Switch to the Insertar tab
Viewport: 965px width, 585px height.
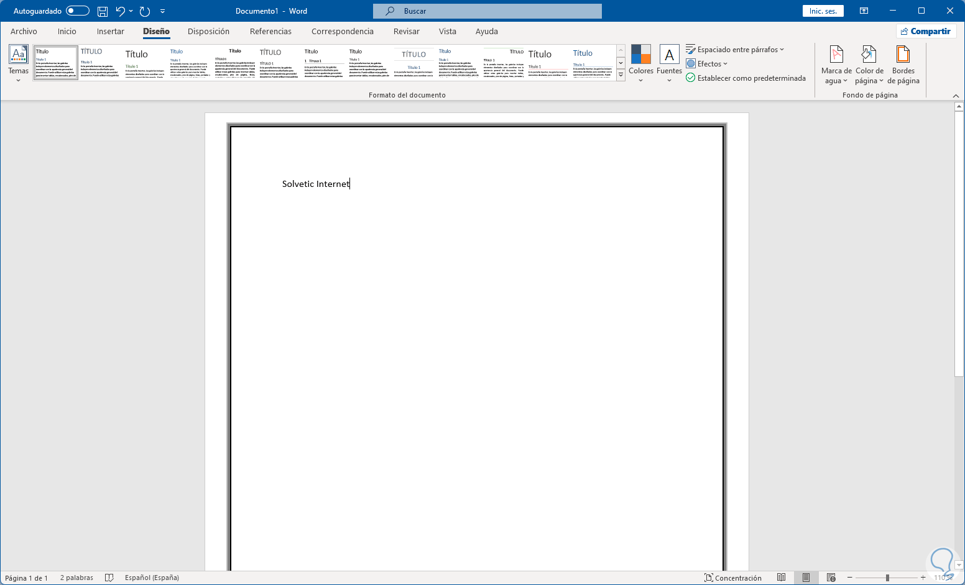(111, 32)
